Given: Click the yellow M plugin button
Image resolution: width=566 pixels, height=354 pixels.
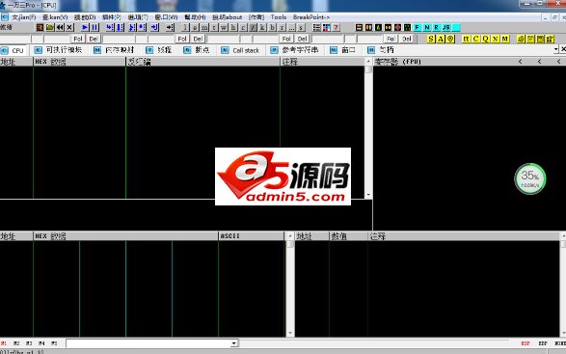Looking at the screenshot, I should (505, 39).
